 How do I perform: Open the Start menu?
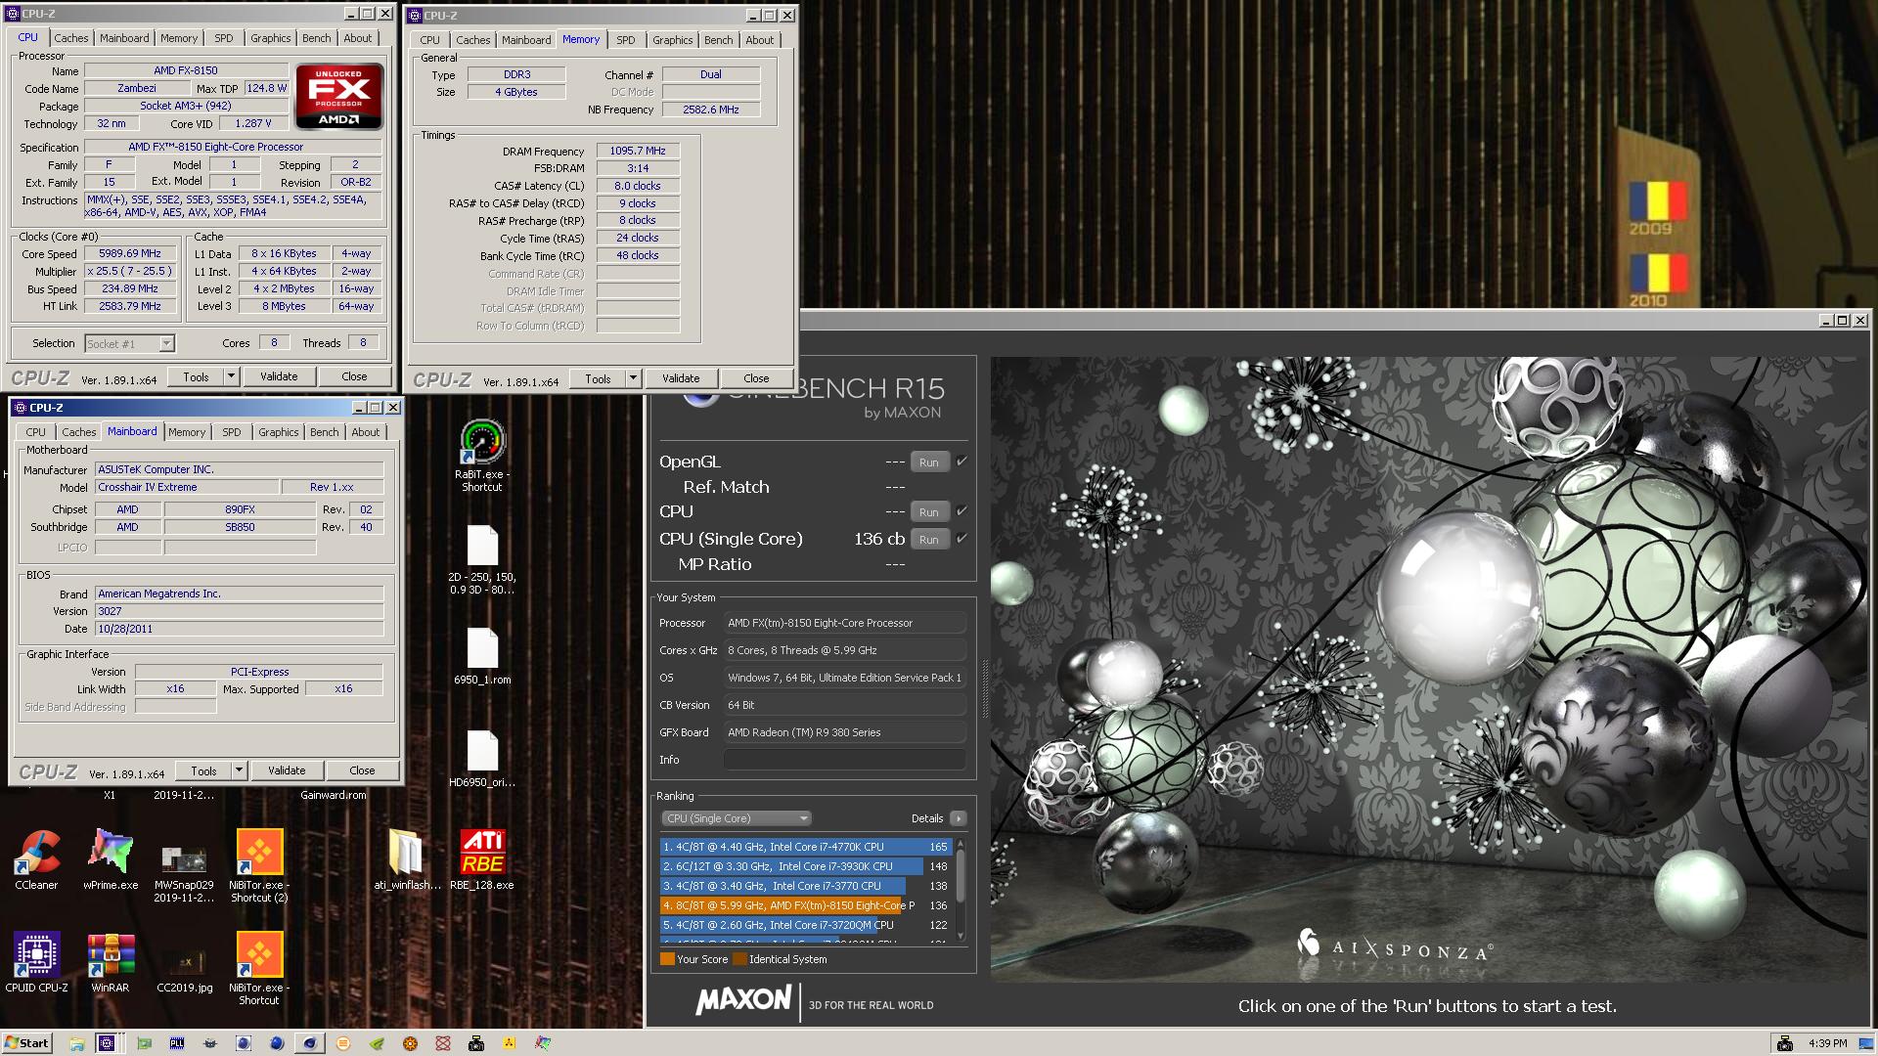coord(26,1043)
